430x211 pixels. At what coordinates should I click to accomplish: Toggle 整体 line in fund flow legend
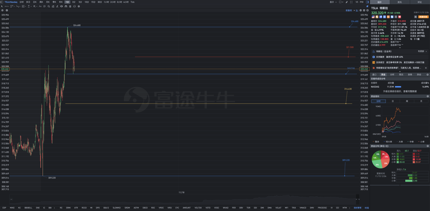(376, 142)
